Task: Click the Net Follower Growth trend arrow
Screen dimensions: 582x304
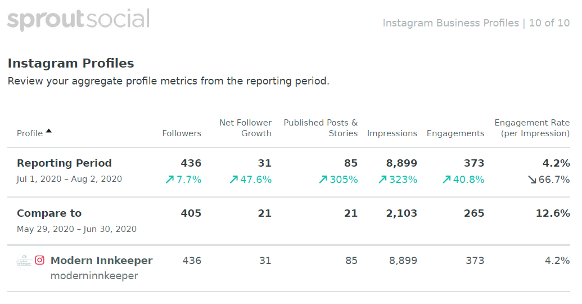Action: (233, 180)
